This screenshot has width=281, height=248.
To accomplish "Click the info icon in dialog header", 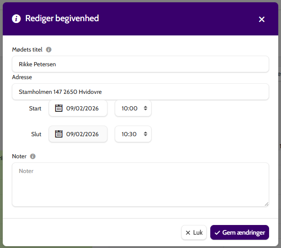I will (17, 18).
